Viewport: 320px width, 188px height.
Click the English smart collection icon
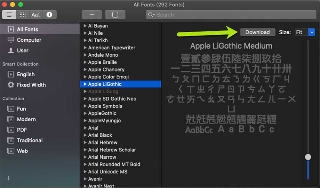(x=11, y=74)
